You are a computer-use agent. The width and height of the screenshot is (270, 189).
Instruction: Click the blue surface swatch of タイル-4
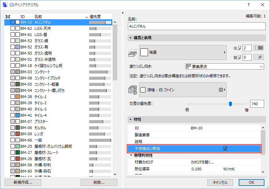18,115
